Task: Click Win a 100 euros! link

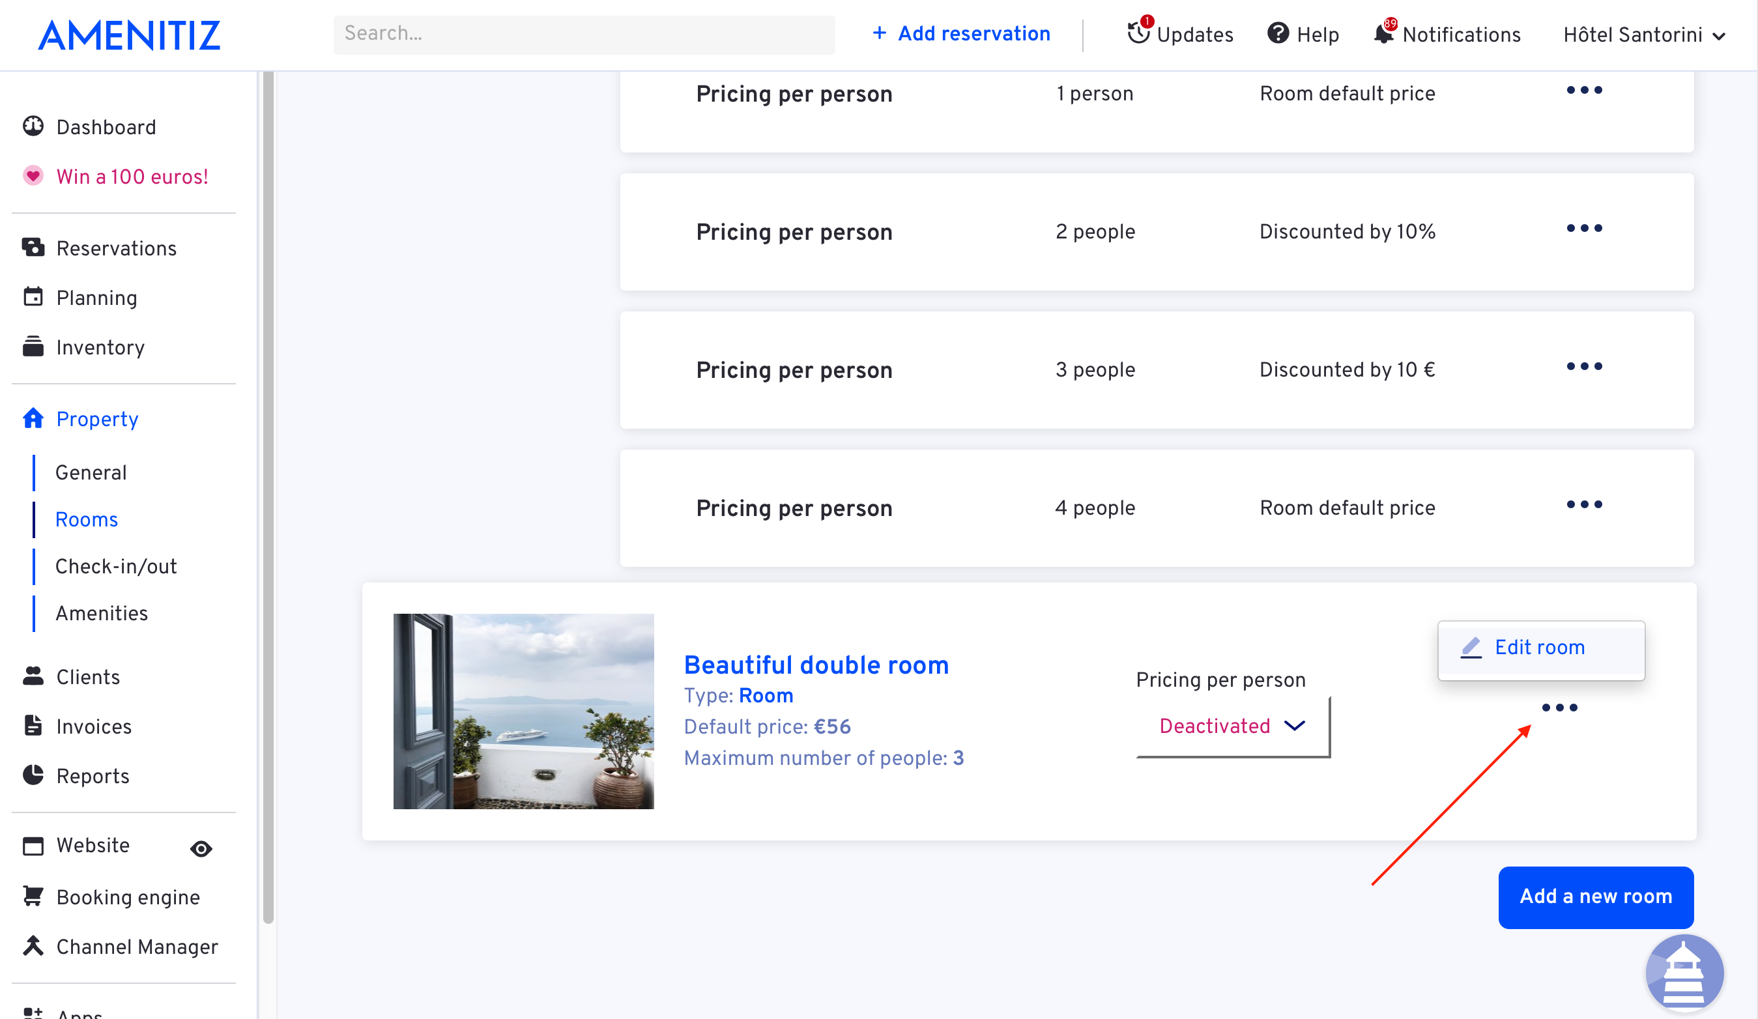Action: pyautogui.click(x=132, y=177)
